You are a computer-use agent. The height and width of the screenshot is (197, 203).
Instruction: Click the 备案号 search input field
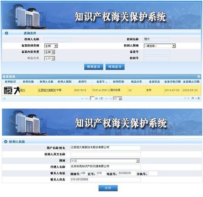(157, 52)
